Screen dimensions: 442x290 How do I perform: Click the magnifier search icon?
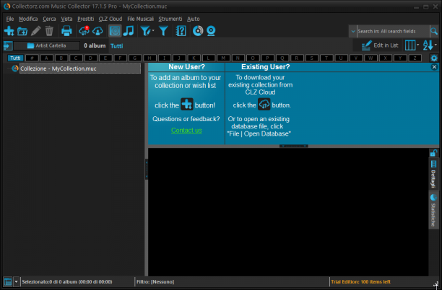(x=434, y=31)
